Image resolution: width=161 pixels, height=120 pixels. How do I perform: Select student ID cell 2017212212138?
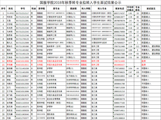(23, 17)
